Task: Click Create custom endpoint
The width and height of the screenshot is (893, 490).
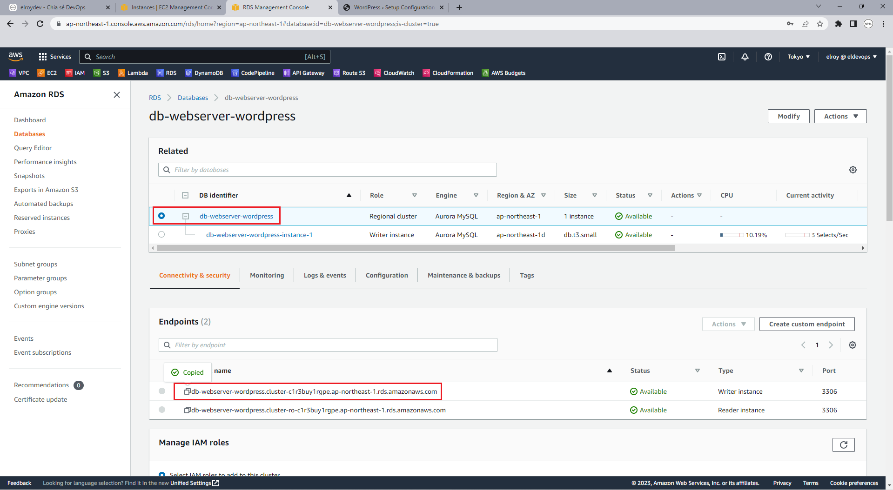Action: coord(807,324)
